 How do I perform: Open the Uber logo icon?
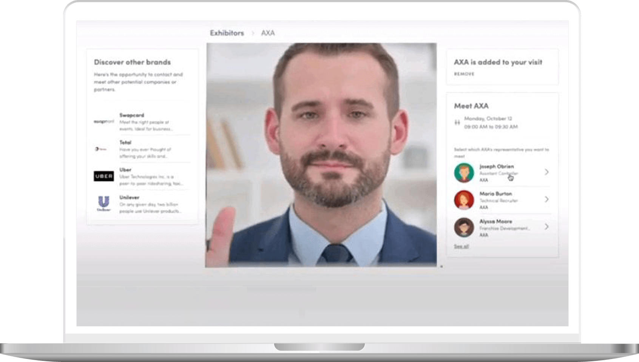104,176
